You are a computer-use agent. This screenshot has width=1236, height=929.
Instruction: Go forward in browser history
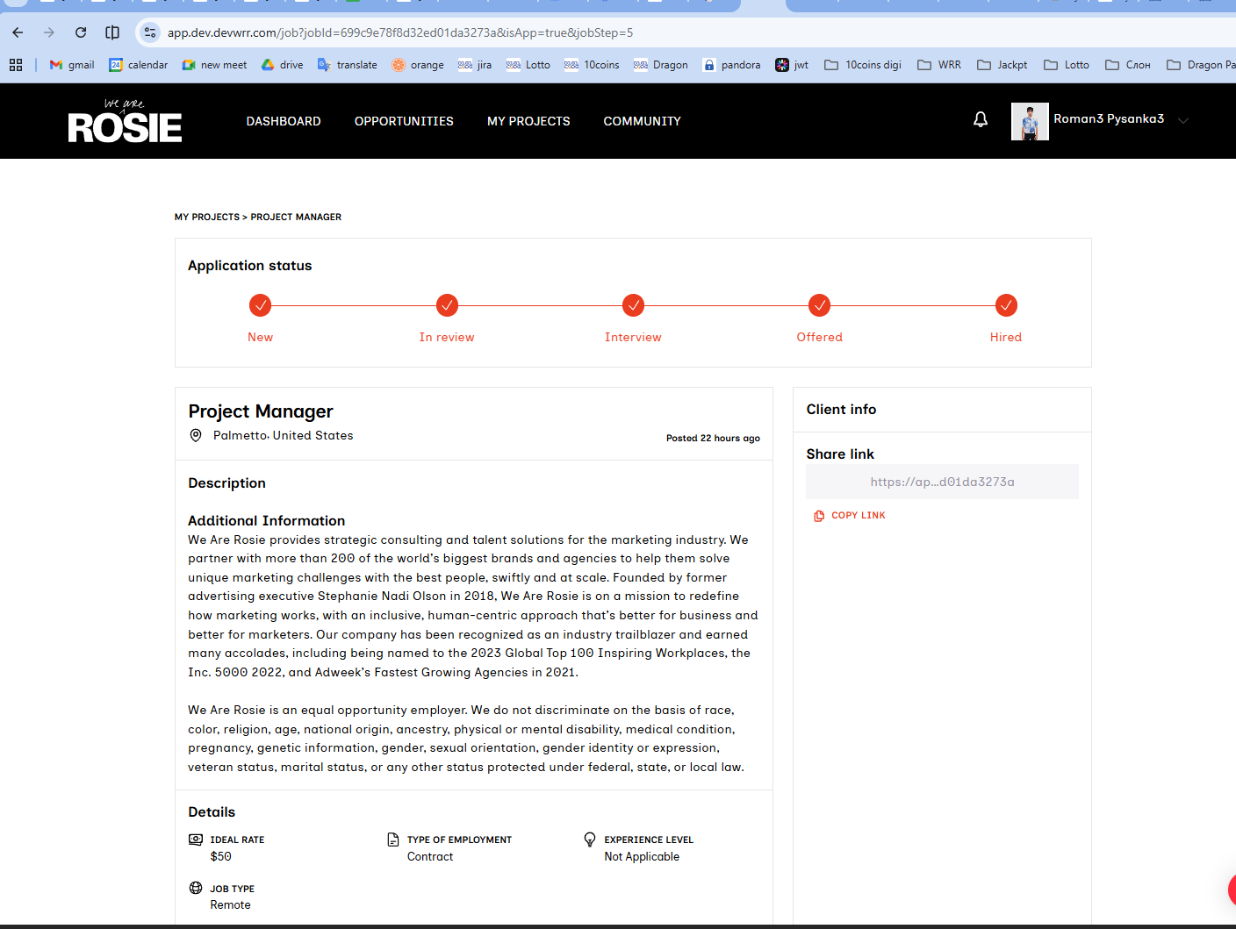pos(49,32)
